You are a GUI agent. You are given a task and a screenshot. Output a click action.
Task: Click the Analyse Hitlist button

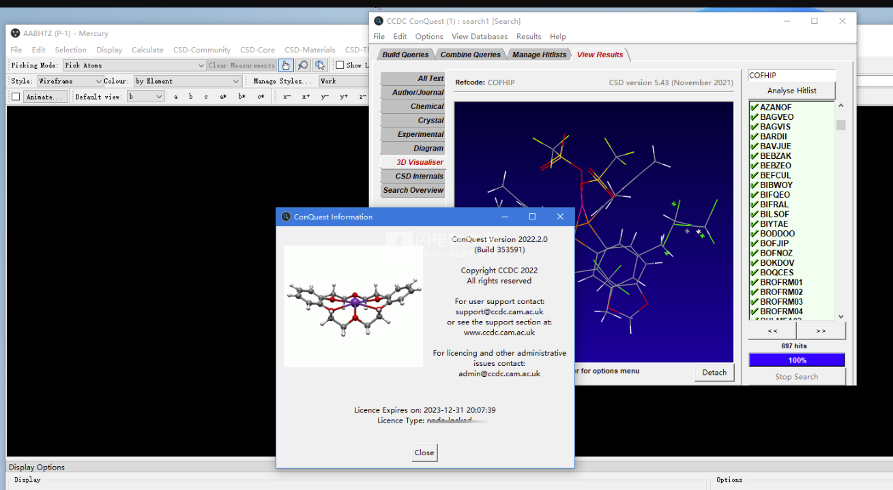tap(791, 91)
